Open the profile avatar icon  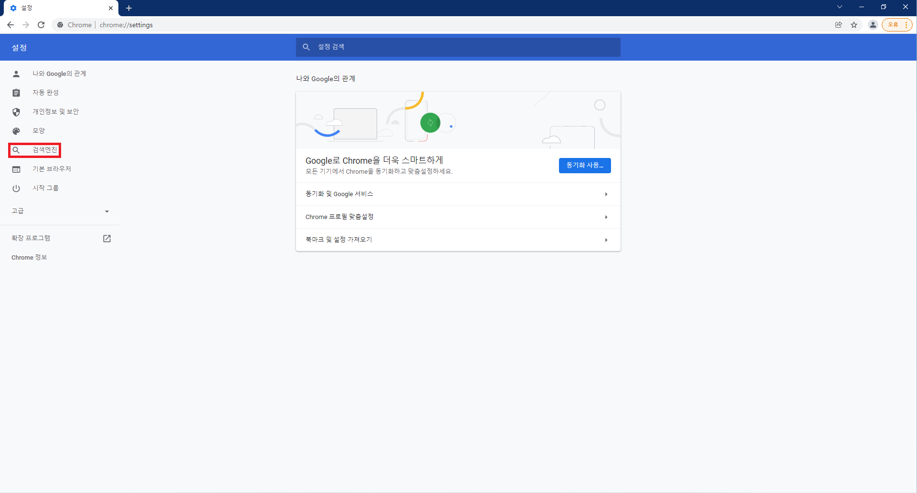tap(873, 25)
